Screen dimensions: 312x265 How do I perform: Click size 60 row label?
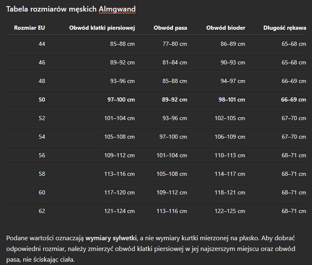point(42,192)
